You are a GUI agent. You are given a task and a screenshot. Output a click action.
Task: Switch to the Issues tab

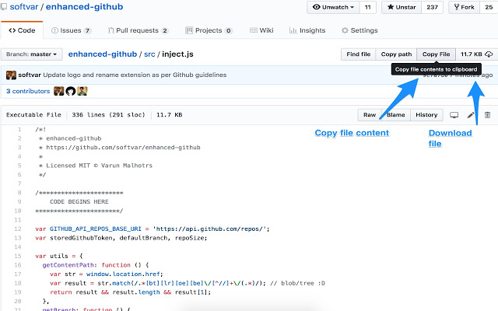[x=71, y=30]
